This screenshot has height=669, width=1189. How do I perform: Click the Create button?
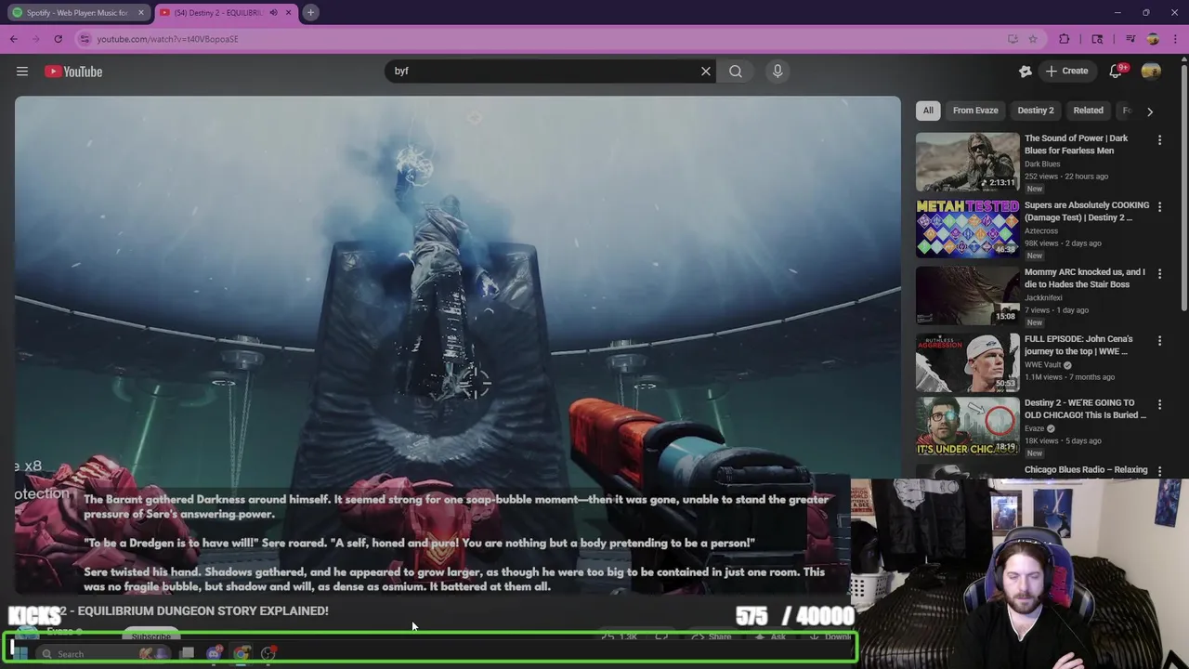pyautogui.click(x=1066, y=71)
